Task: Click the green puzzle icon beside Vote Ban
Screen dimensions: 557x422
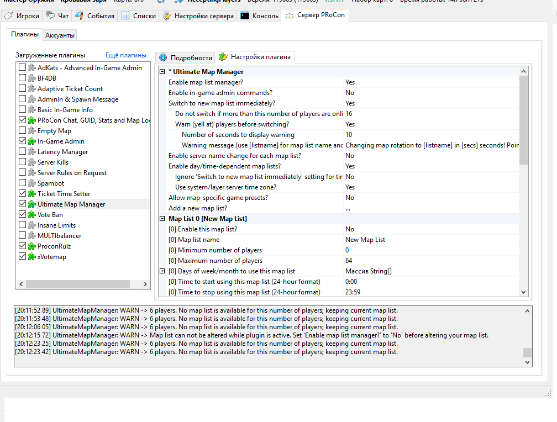Action: [x=31, y=215]
